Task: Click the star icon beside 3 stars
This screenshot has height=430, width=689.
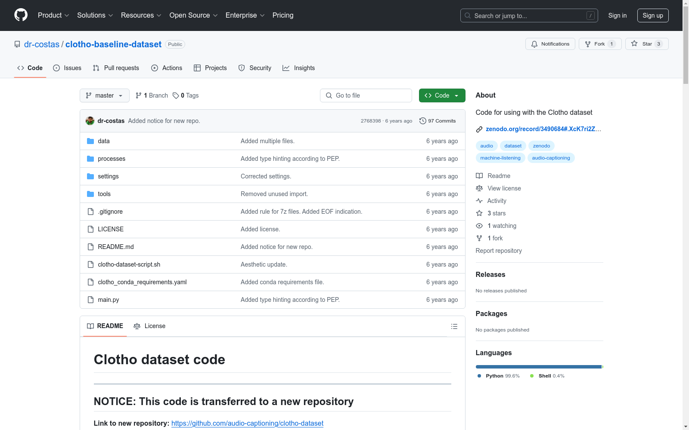Action: [x=479, y=213]
